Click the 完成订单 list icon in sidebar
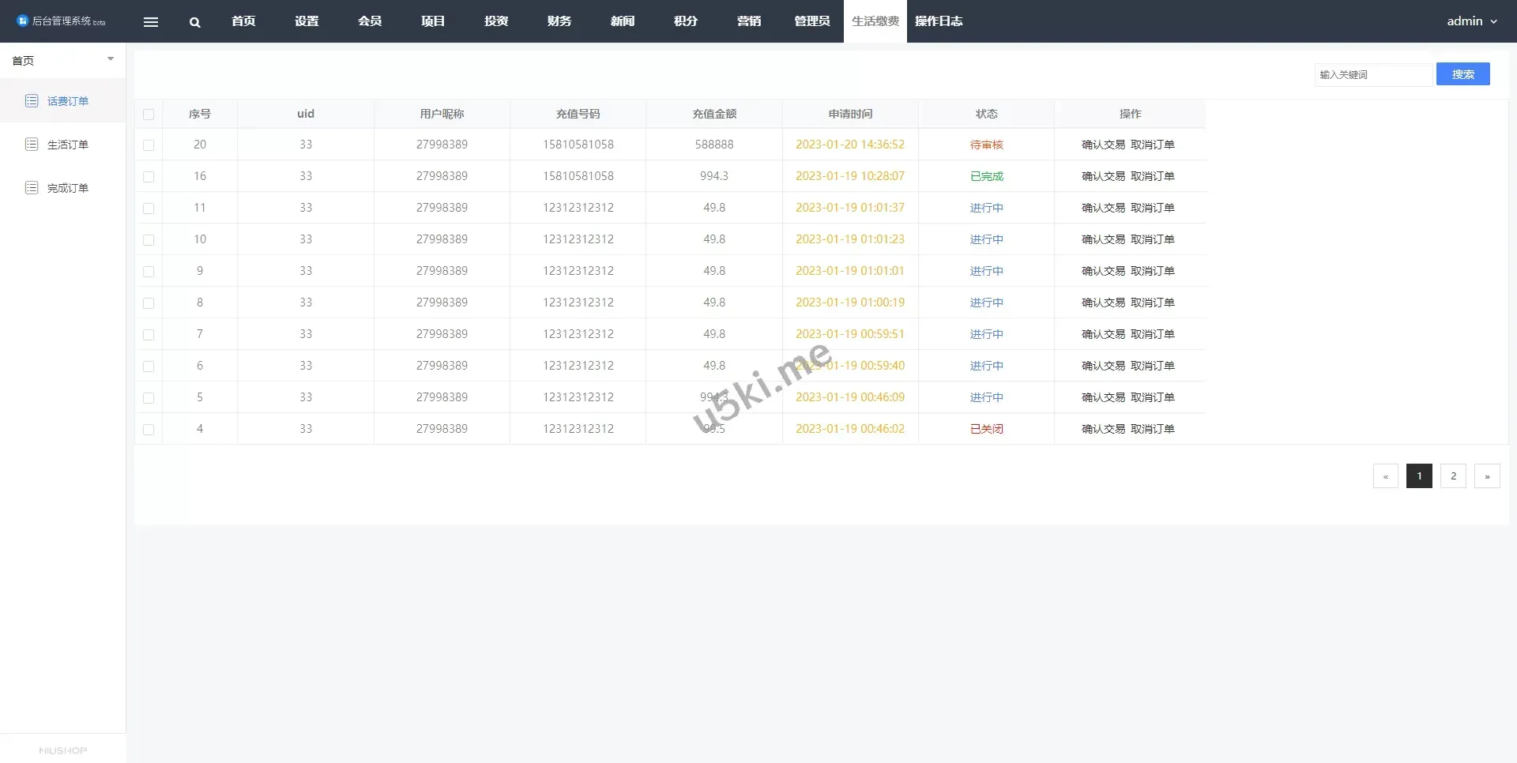This screenshot has height=763, width=1517. [x=32, y=187]
